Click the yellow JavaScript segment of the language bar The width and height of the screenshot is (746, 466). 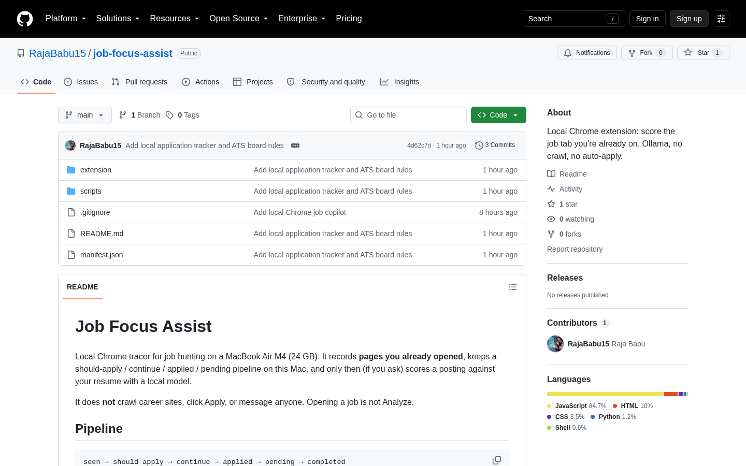(x=605, y=394)
